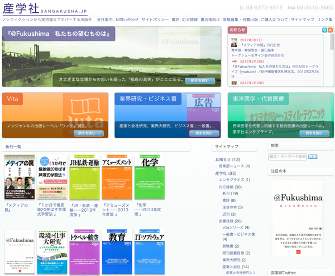Open 書評 menu item
335x276 pixels.
tap(175, 20)
